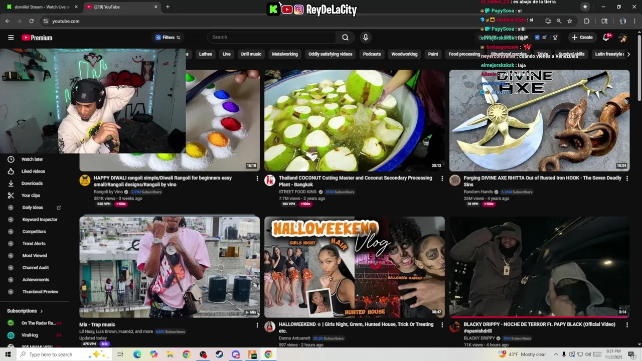Select the Drill music chip
This screenshot has width=642, height=361.
[251, 54]
